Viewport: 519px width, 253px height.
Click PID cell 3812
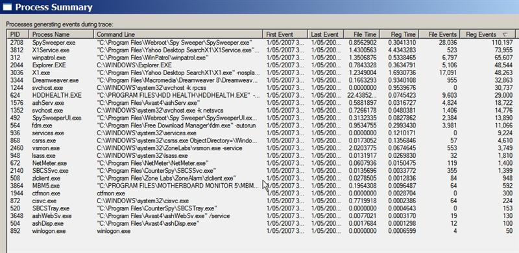[x=17, y=50]
